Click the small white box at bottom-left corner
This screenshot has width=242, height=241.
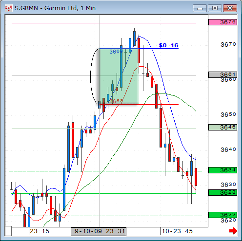[8, 231]
